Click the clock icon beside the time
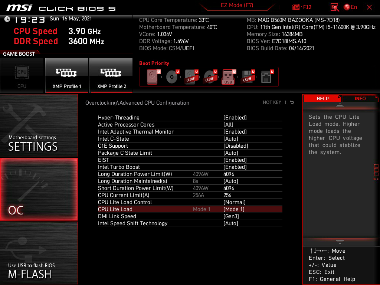The image size is (380, 285). (x=7, y=19)
